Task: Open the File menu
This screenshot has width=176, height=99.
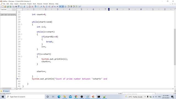Action: (4, 4)
